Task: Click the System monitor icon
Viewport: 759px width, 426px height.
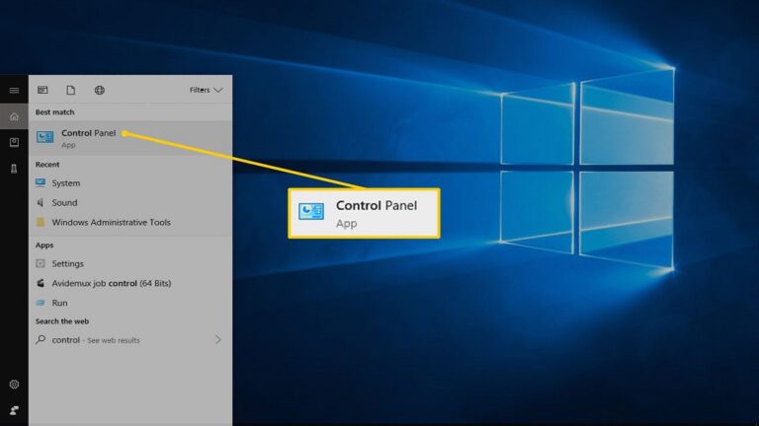Action: point(41,182)
